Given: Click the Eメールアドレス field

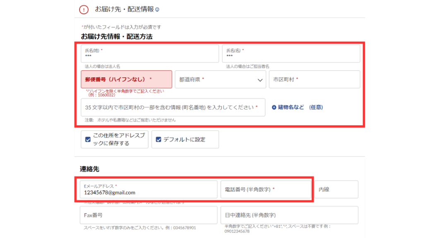Looking at the screenshot, I should pyautogui.click(x=148, y=189).
